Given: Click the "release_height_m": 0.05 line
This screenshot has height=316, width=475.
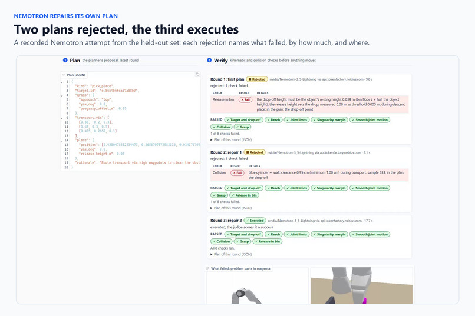Looking at the screenshot, I should [x=101, y=154].
